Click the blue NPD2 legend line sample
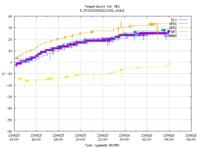 point(183,27)
